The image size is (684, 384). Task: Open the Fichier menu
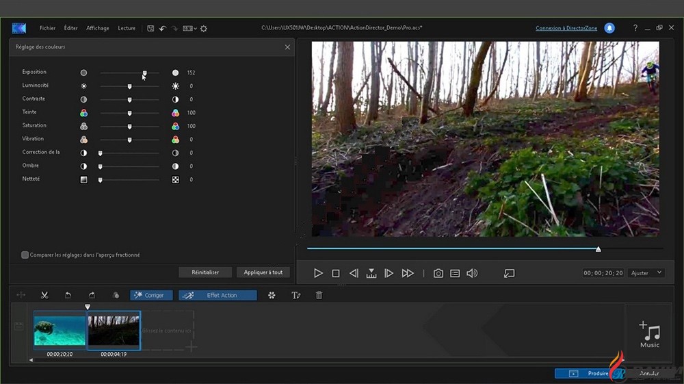[47, 28]
